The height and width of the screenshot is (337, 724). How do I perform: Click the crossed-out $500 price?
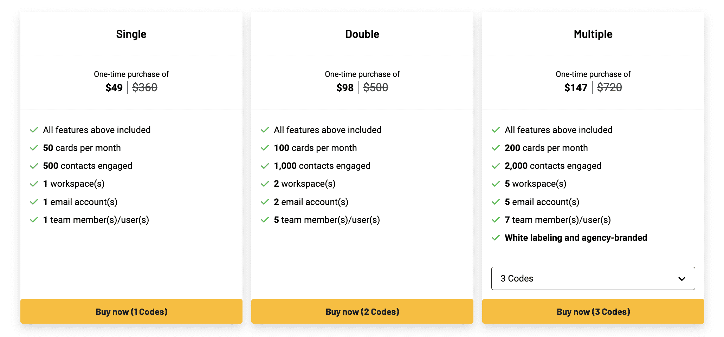coord(376,87)
